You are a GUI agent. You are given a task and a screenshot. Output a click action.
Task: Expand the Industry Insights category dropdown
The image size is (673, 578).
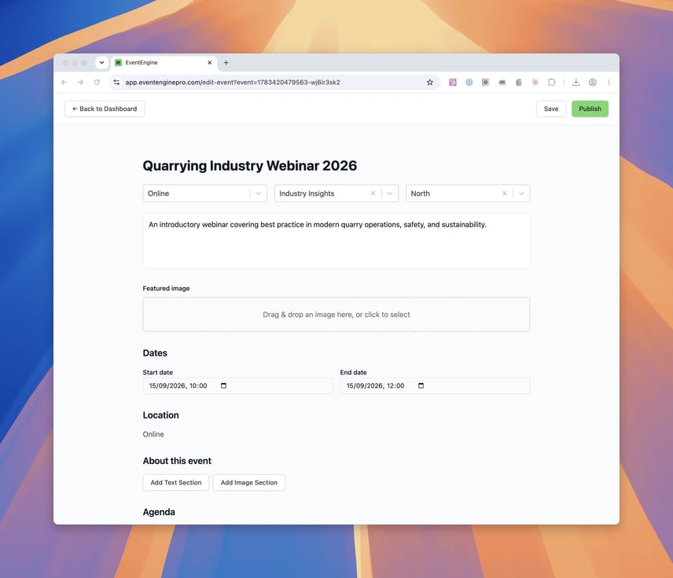point(390,193)
